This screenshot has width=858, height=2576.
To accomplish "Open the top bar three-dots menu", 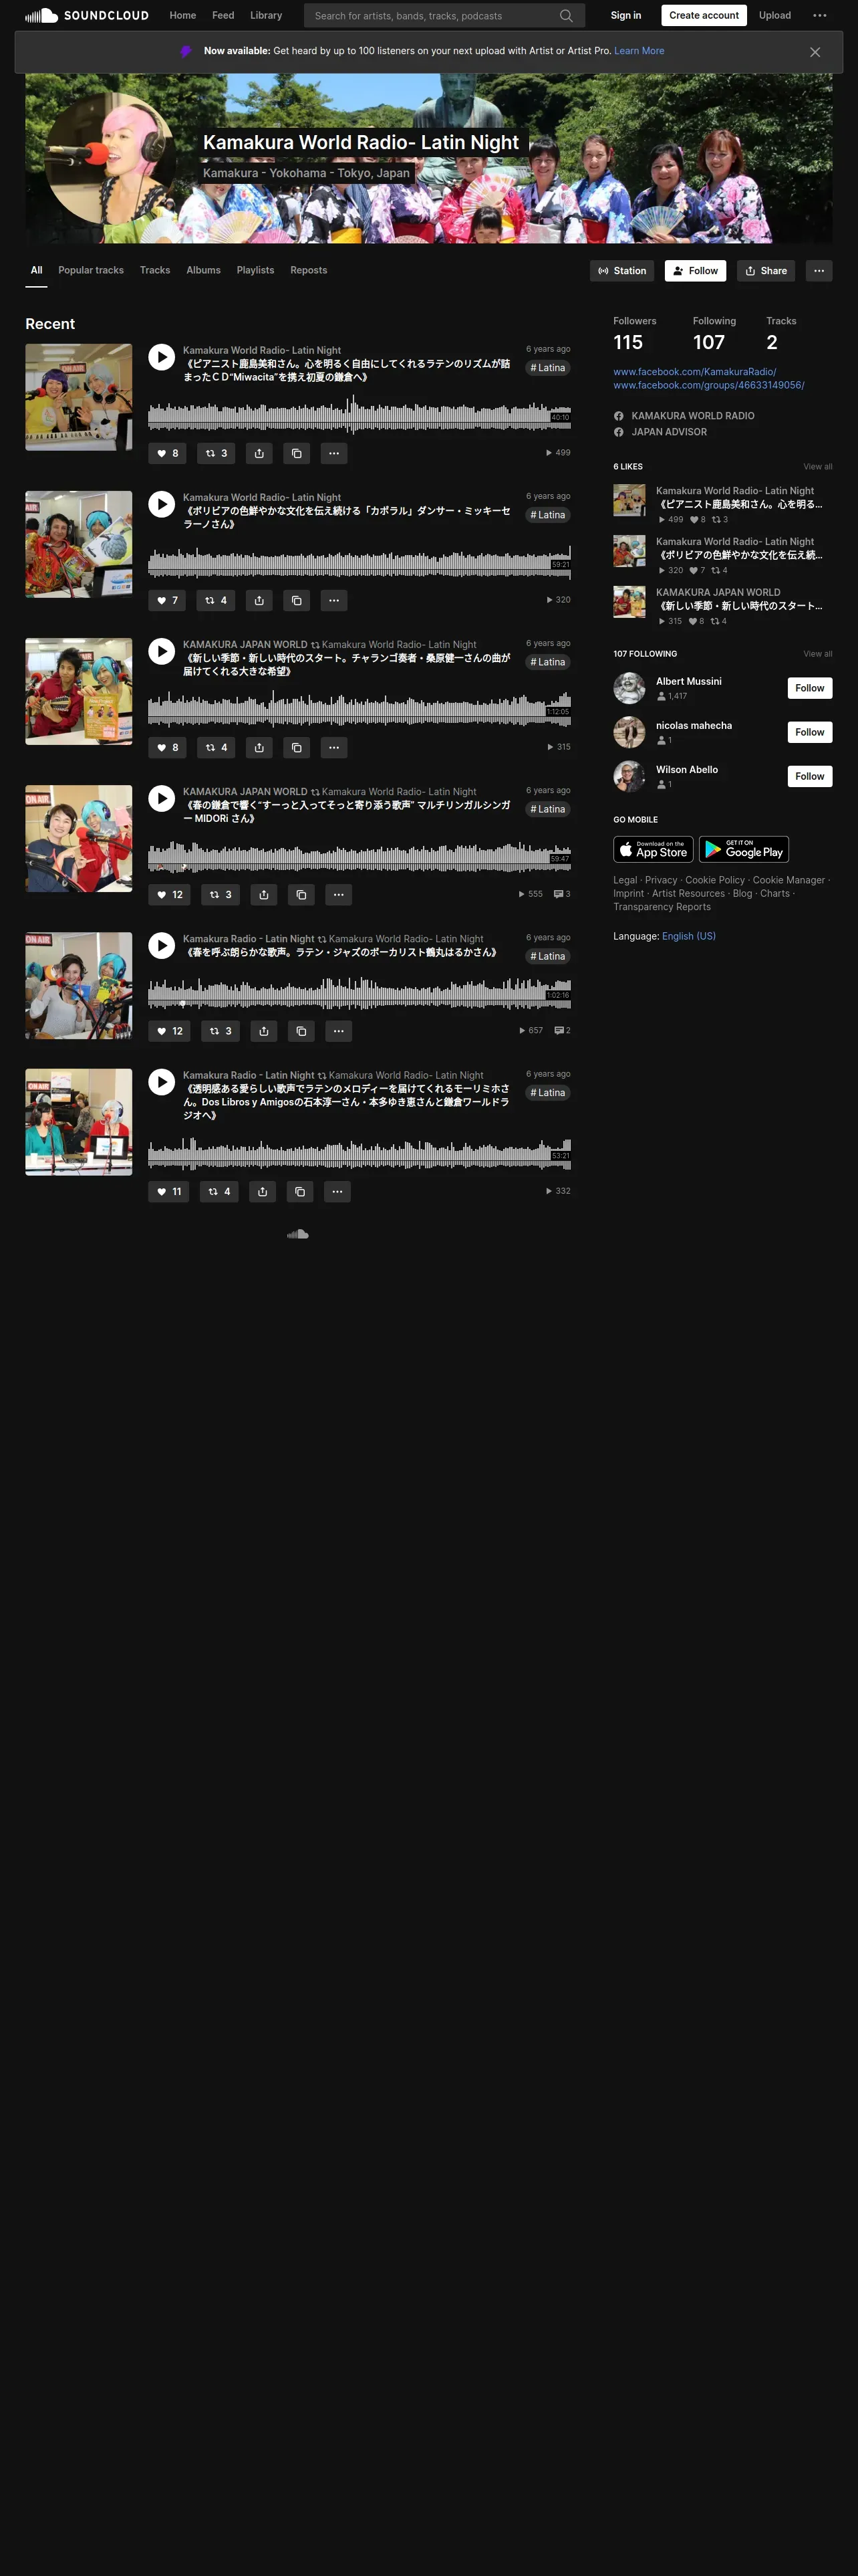I will coord(819,15).
